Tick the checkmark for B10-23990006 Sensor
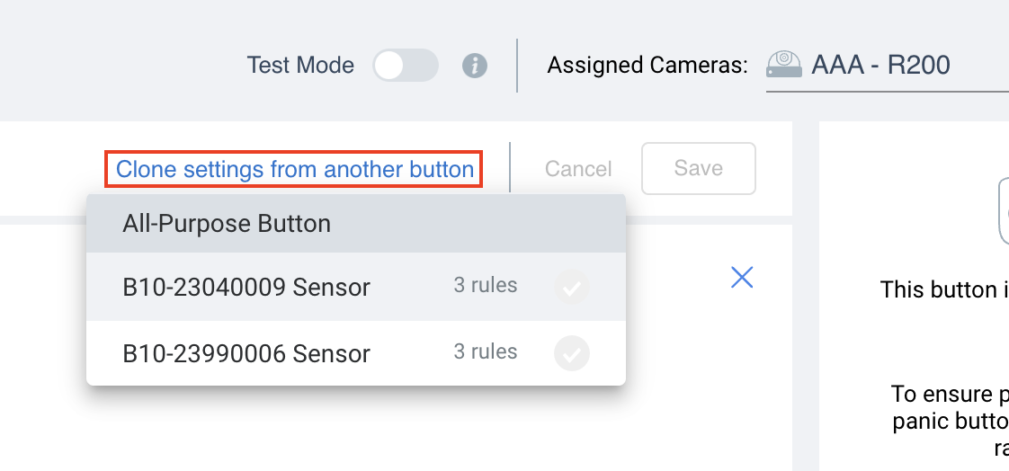 click(x=571, y=353)
